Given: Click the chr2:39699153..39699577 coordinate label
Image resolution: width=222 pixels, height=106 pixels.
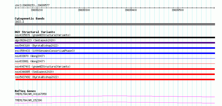Looking at the screenshot, I should coord(32,5).
